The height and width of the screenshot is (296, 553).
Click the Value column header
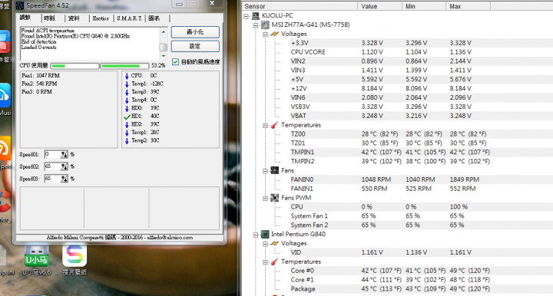[379, 6]
